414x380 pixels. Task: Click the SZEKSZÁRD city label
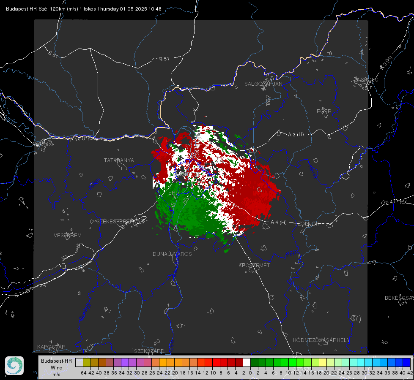tap(149, 351)
